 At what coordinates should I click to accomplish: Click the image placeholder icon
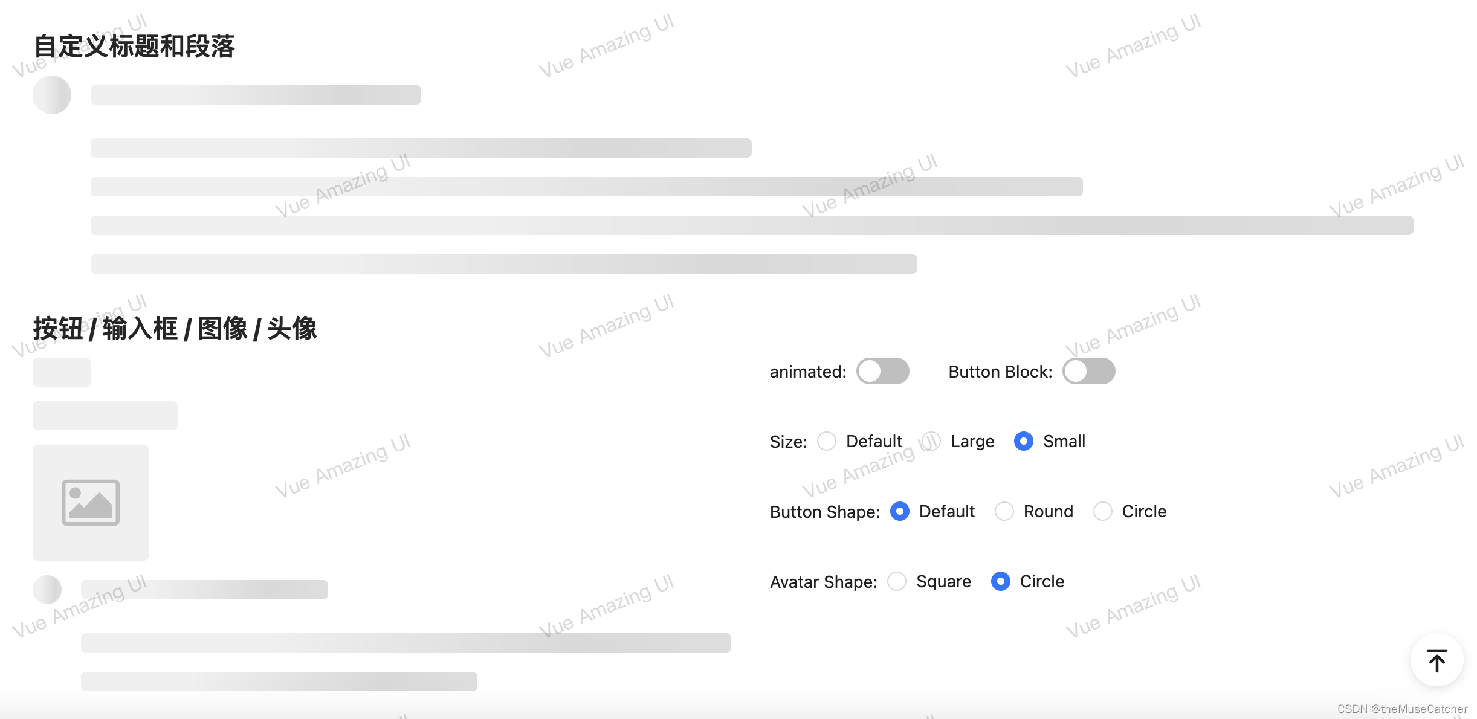(x=91, y=501)
